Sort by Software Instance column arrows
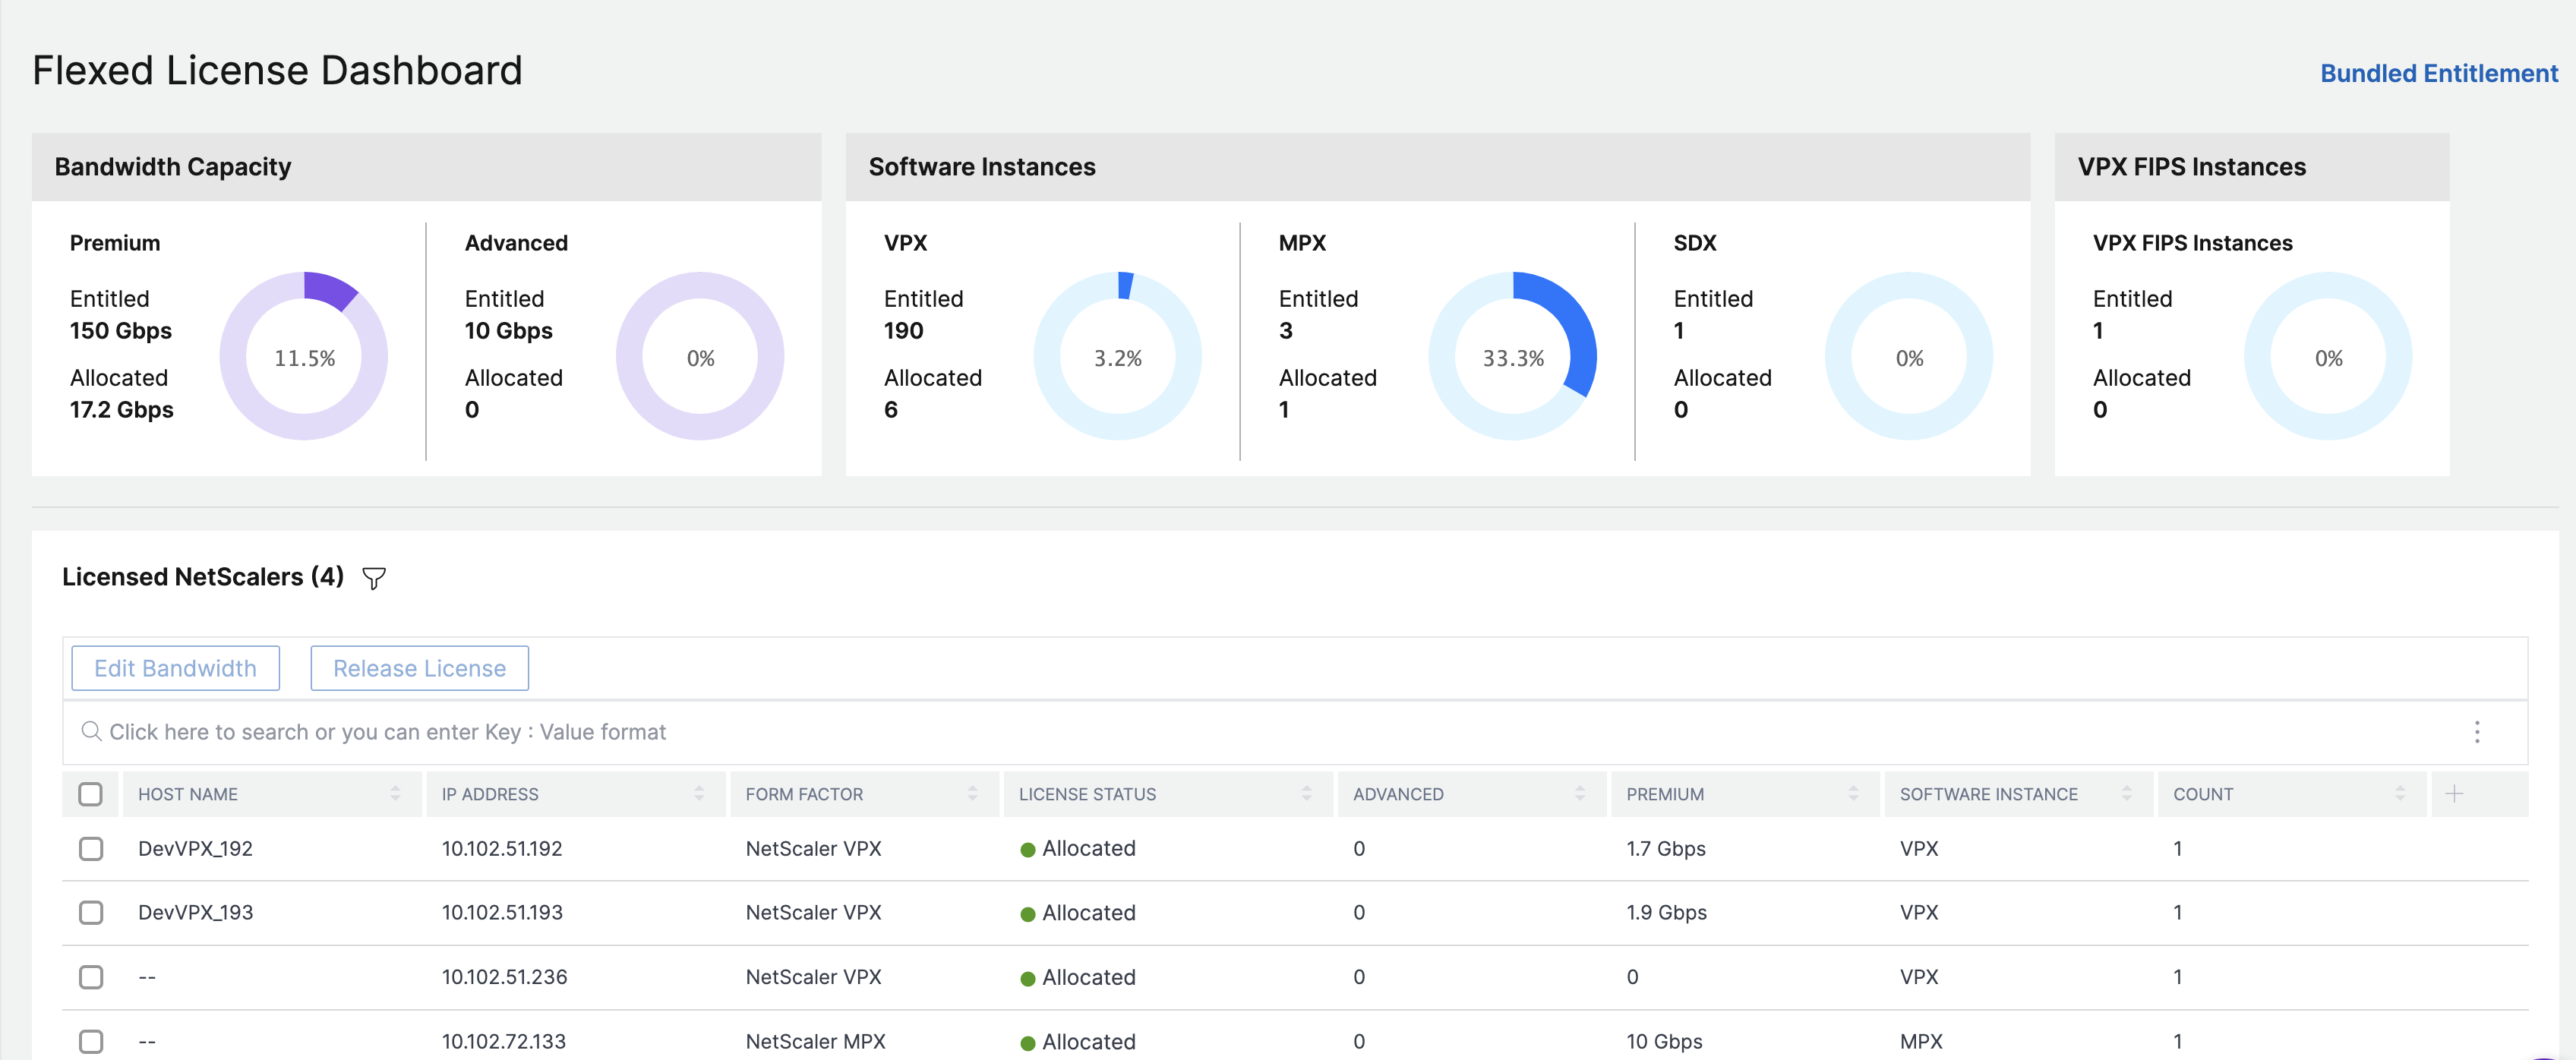Screen dimensions: 2576x1060 [2127, 794]
